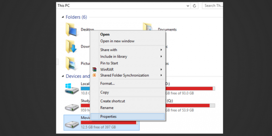This screenshot has height=136, width=272.
Task: Open address bar history dropdown arrow
Action: point(188,6)
